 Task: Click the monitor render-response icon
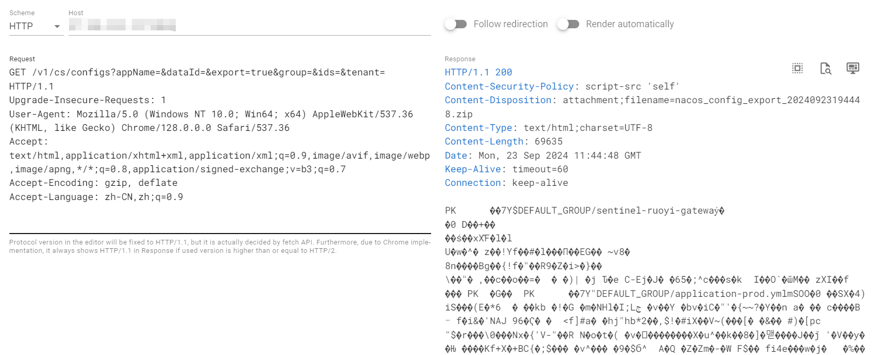point(853,68)
